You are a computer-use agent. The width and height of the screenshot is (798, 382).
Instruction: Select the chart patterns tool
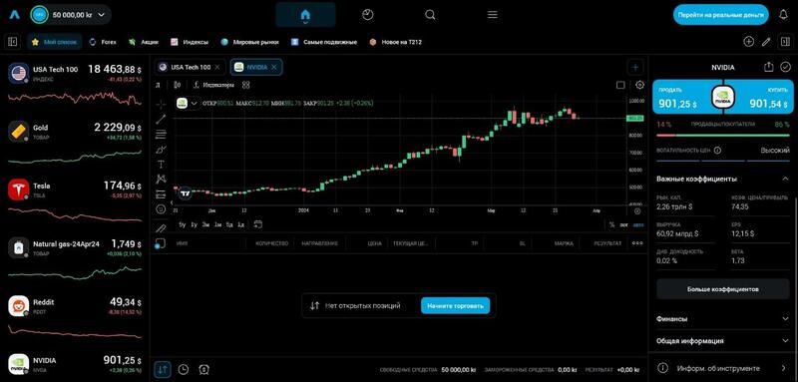[x=161, y=180]
